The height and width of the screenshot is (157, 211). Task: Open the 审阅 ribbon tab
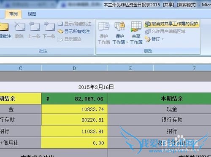[x=14, y=14]
